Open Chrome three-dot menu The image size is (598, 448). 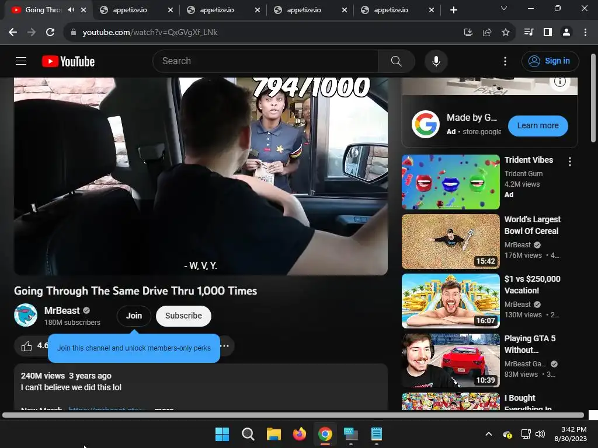pyautogui.click(x=585, y=33)
